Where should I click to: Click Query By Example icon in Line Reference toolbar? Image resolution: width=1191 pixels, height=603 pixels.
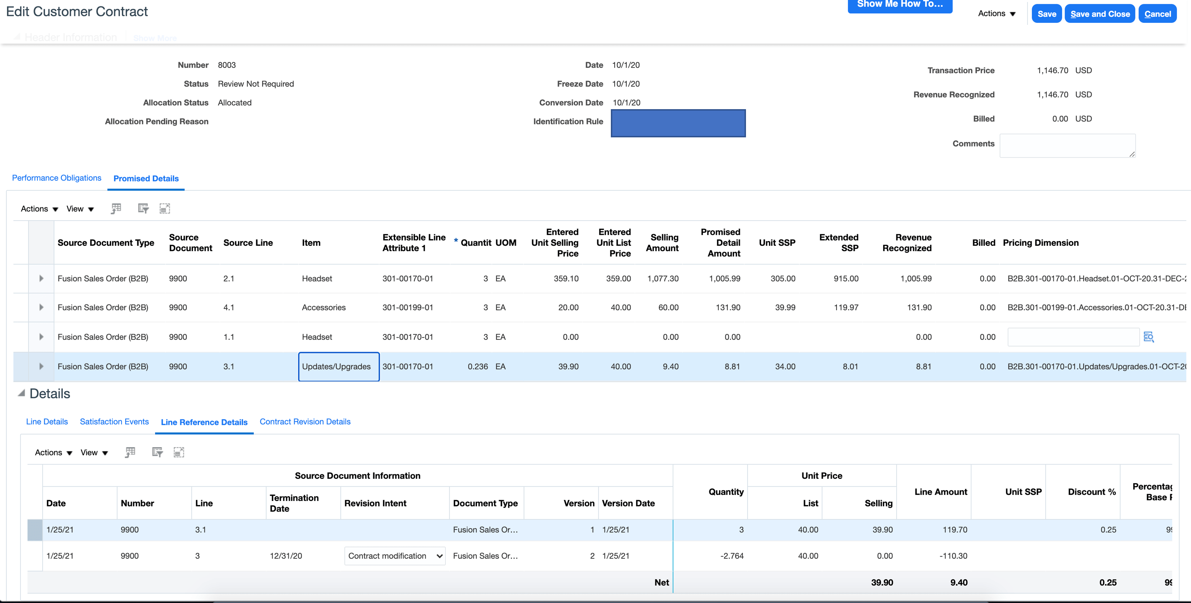click(157, 452)
